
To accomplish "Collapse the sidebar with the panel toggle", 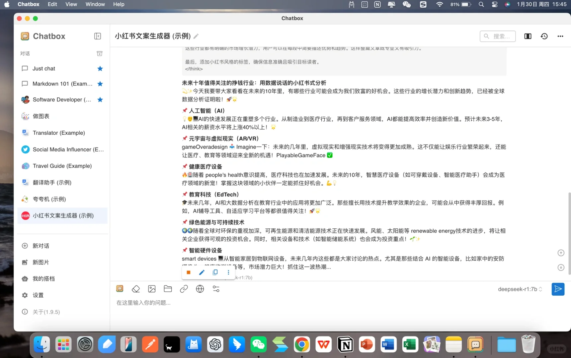I will tap(97, 36).
